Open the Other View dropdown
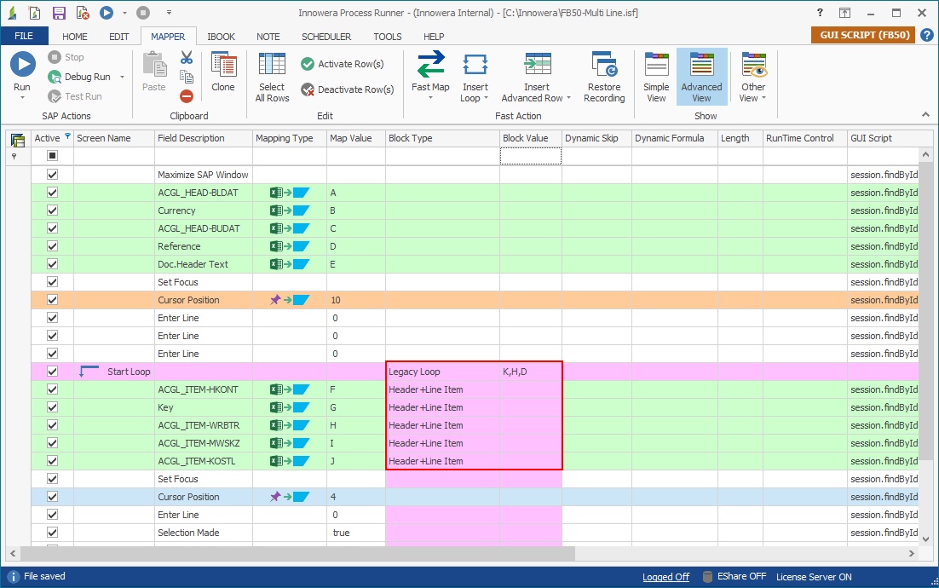Viewport: 939px width, 588px height. (x=753, y=98)
